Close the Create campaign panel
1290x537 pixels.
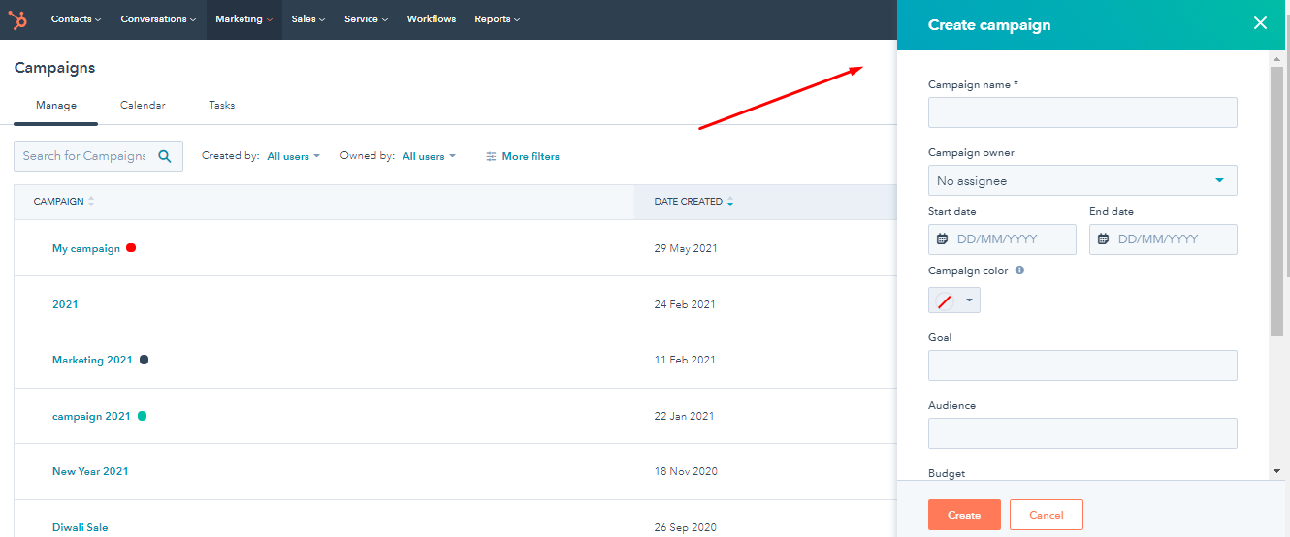click(x=1260, y=23)
